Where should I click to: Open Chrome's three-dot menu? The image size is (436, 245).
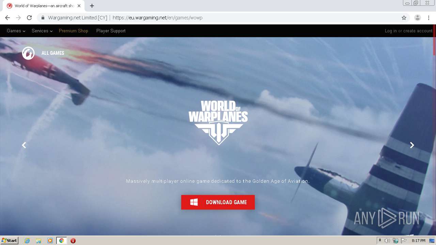click(x=429, y=18)
